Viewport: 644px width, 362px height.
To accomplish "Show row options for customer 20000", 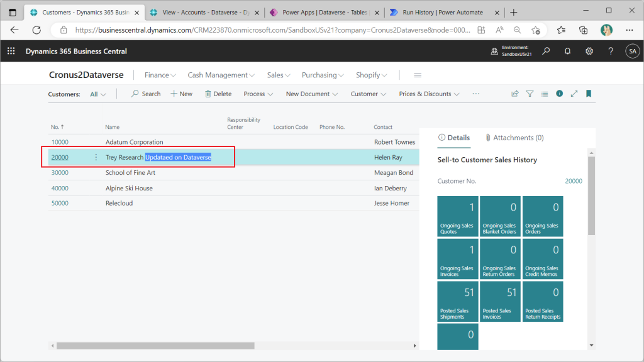I will click(96, 157).
